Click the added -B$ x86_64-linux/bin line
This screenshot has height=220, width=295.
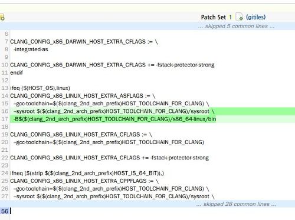(x=114, y=119)
